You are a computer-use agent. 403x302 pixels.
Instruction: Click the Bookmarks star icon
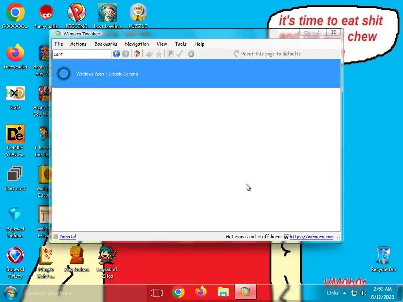(159, 54)
